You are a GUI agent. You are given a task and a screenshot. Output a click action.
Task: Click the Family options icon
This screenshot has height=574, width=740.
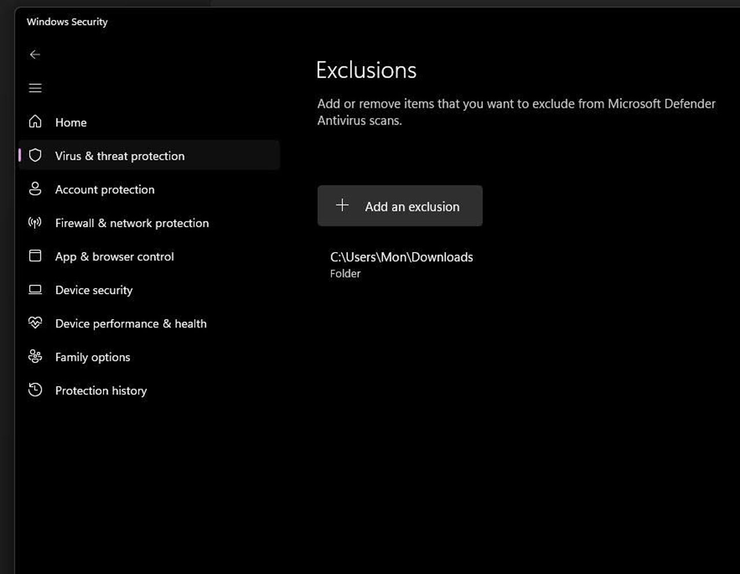(35, 357)
